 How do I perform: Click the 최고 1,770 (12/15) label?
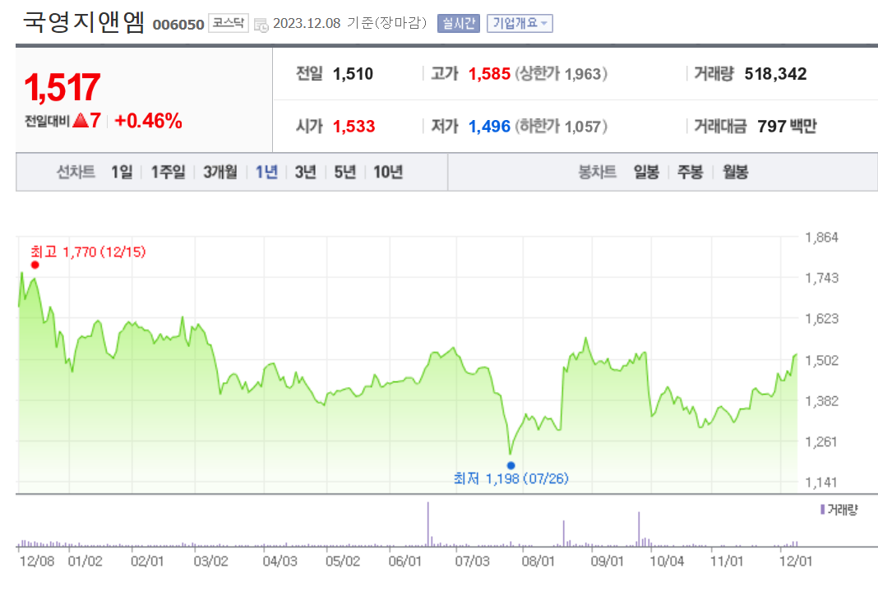click(x=89, y=252)
